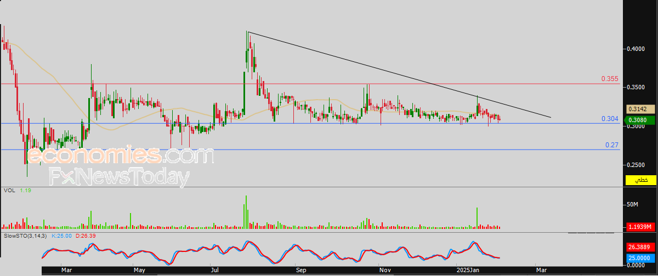
Task: Select the 0.304 blue support label
Action: pos(610,118)
